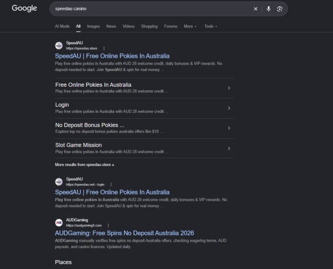Select the All results tab

pos(78,26)
